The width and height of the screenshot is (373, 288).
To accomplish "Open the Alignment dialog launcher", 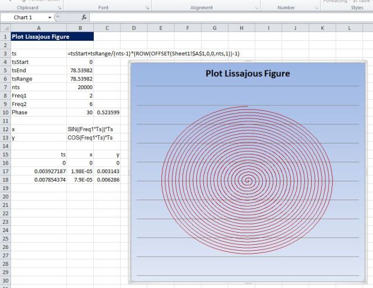I will 256,8.
